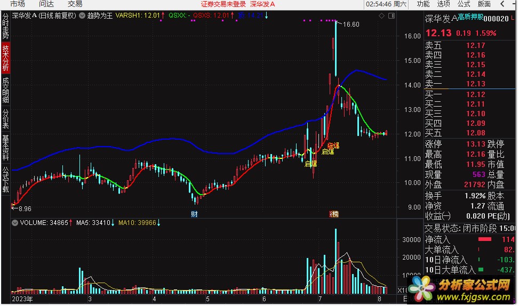Click the 2023年 time axis label

click(x=22, y=299)
